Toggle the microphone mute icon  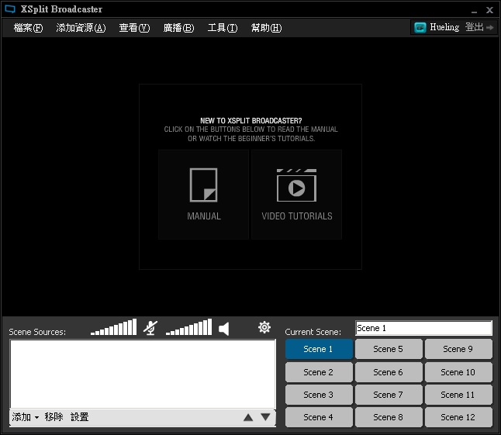pyautogui.click(x=150, y=328)
